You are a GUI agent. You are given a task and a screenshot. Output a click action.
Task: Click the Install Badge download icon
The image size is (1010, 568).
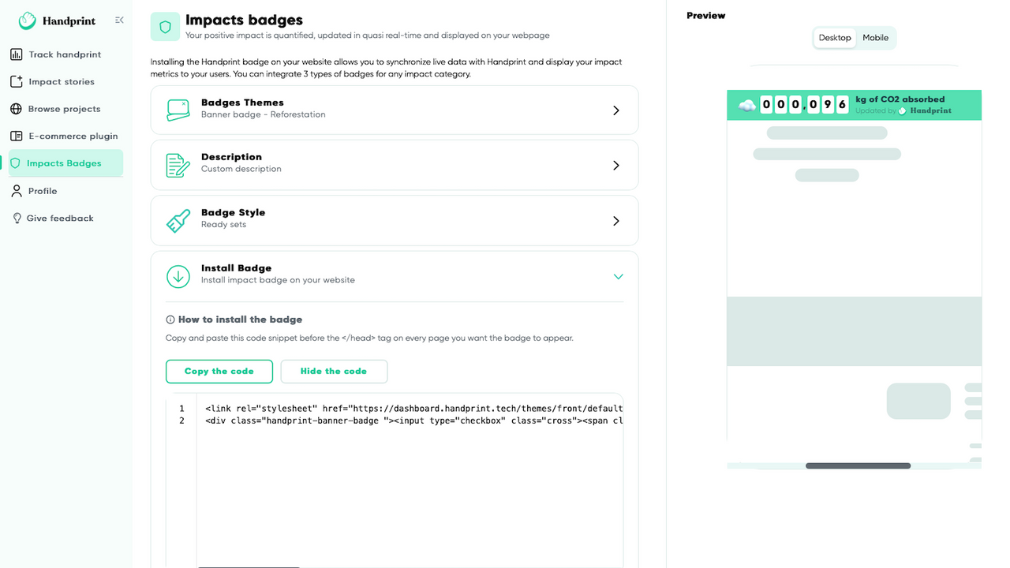tap(178, 276)
